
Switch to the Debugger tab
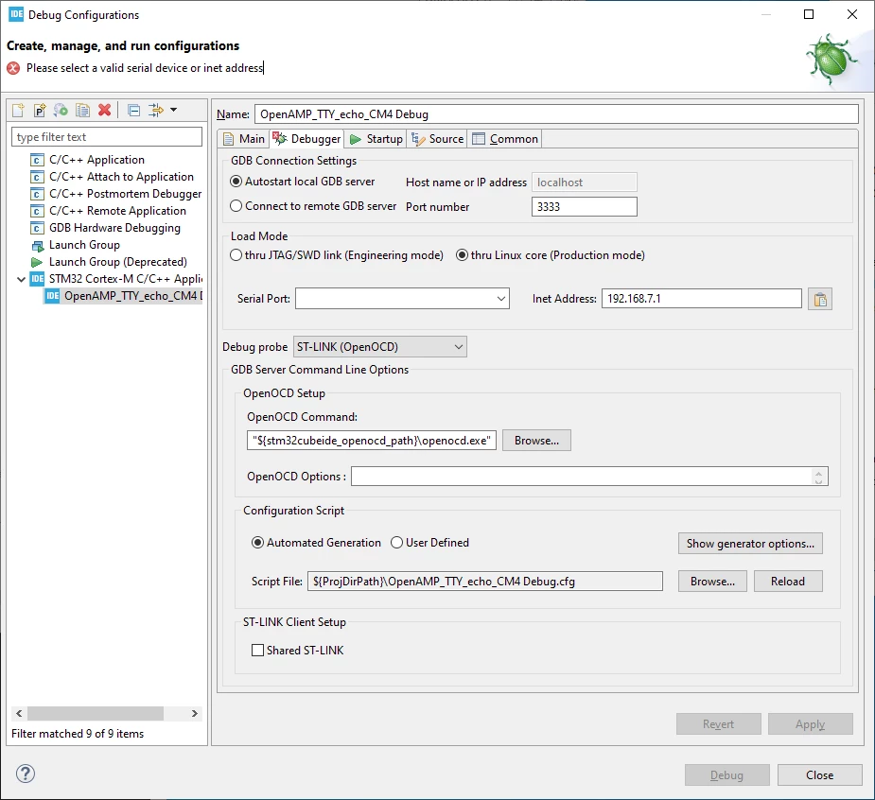[306, 139]
